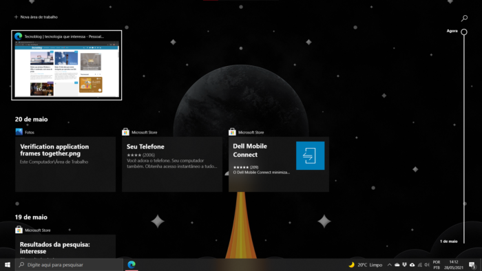
Task: Click the timeline search magnifier icon
Action: tap(464, 18)
